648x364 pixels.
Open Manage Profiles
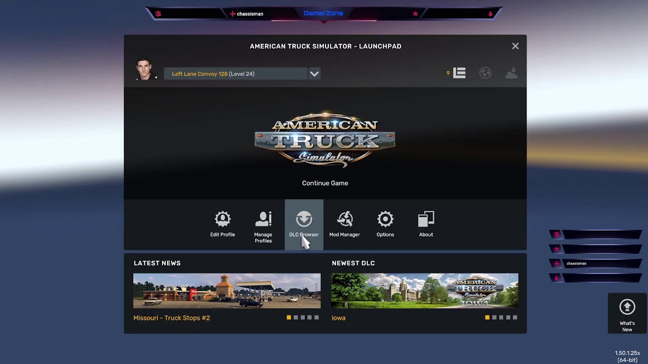[x=263, y=225]
